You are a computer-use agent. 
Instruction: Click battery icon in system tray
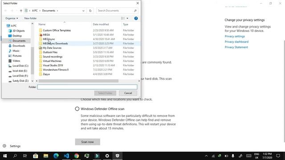click(x=226, y=156)
